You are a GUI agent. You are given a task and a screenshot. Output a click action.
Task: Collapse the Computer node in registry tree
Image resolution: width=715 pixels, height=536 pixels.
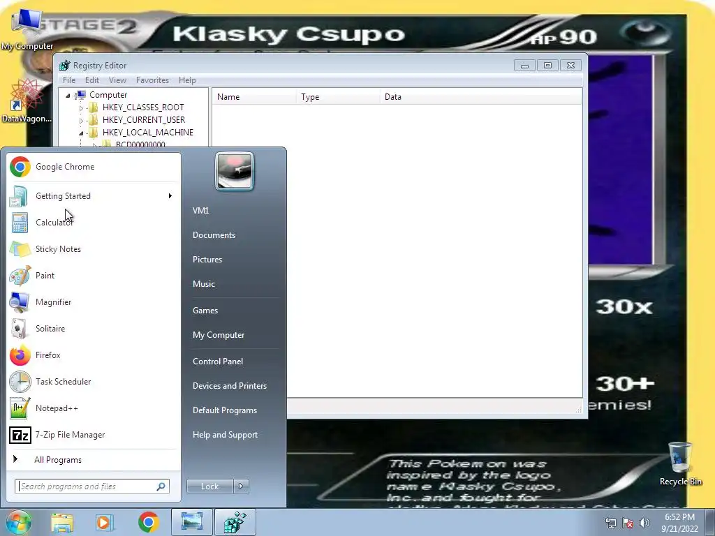68,95
